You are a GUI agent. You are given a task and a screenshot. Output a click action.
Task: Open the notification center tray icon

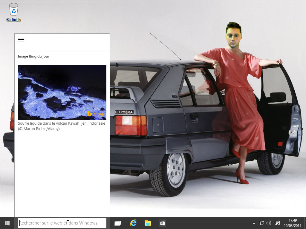[277, 223]
